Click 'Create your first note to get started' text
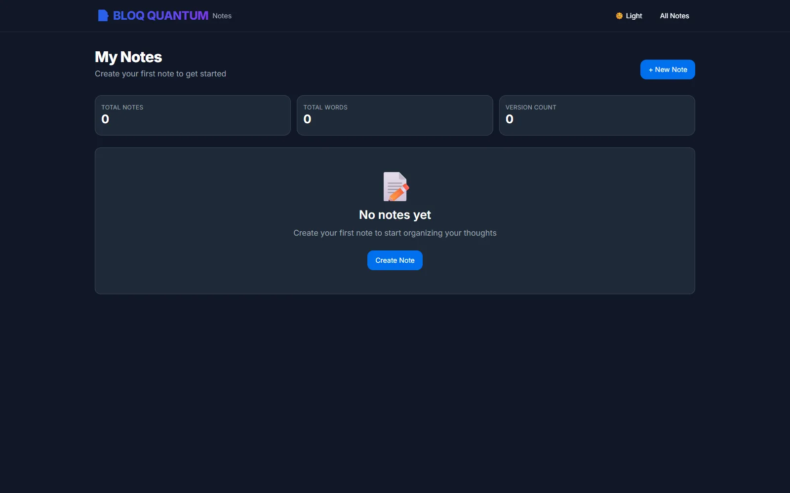This screenshot has width=790, height=493. (160, 74)
